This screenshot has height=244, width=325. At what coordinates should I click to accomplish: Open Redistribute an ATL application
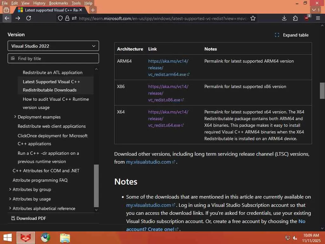(x=53, y=72)
